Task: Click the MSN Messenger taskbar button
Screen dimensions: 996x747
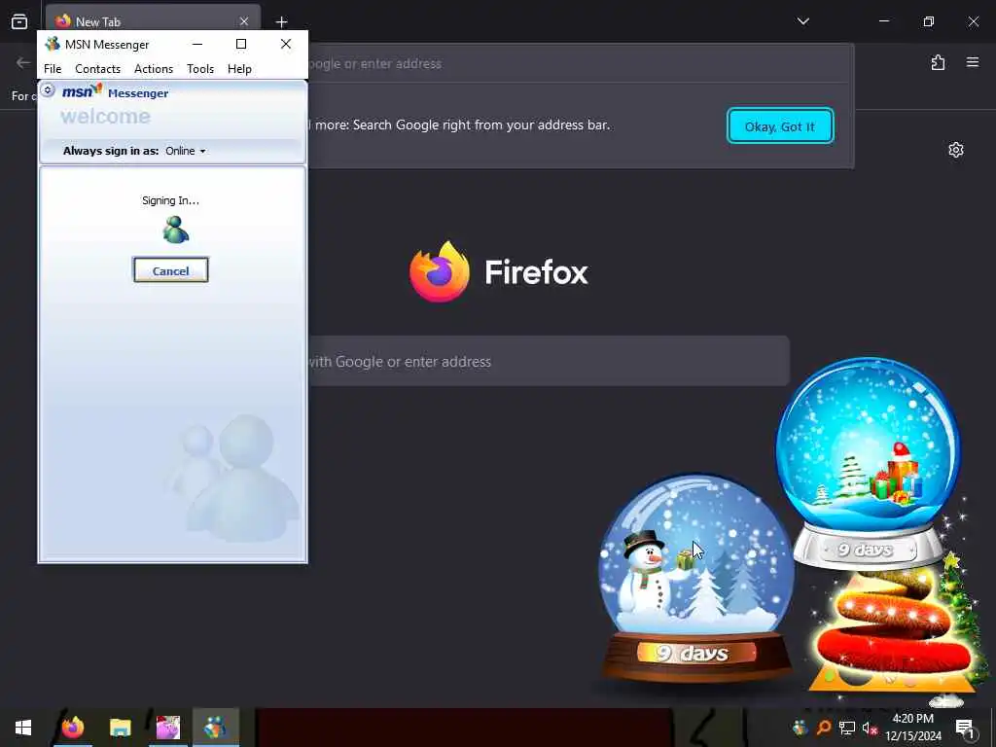Action: point(215,728)
